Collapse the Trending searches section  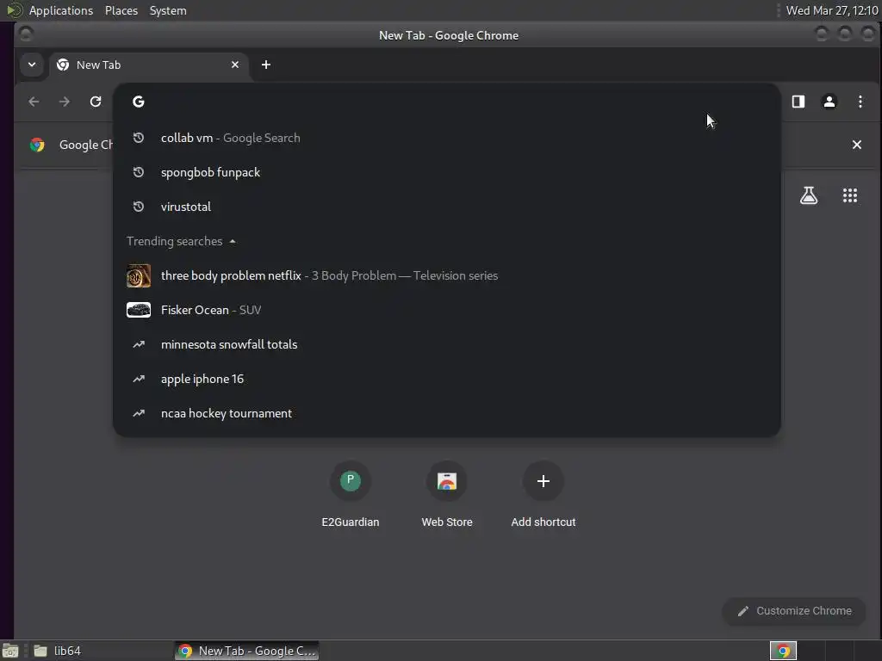click(181, 241)
